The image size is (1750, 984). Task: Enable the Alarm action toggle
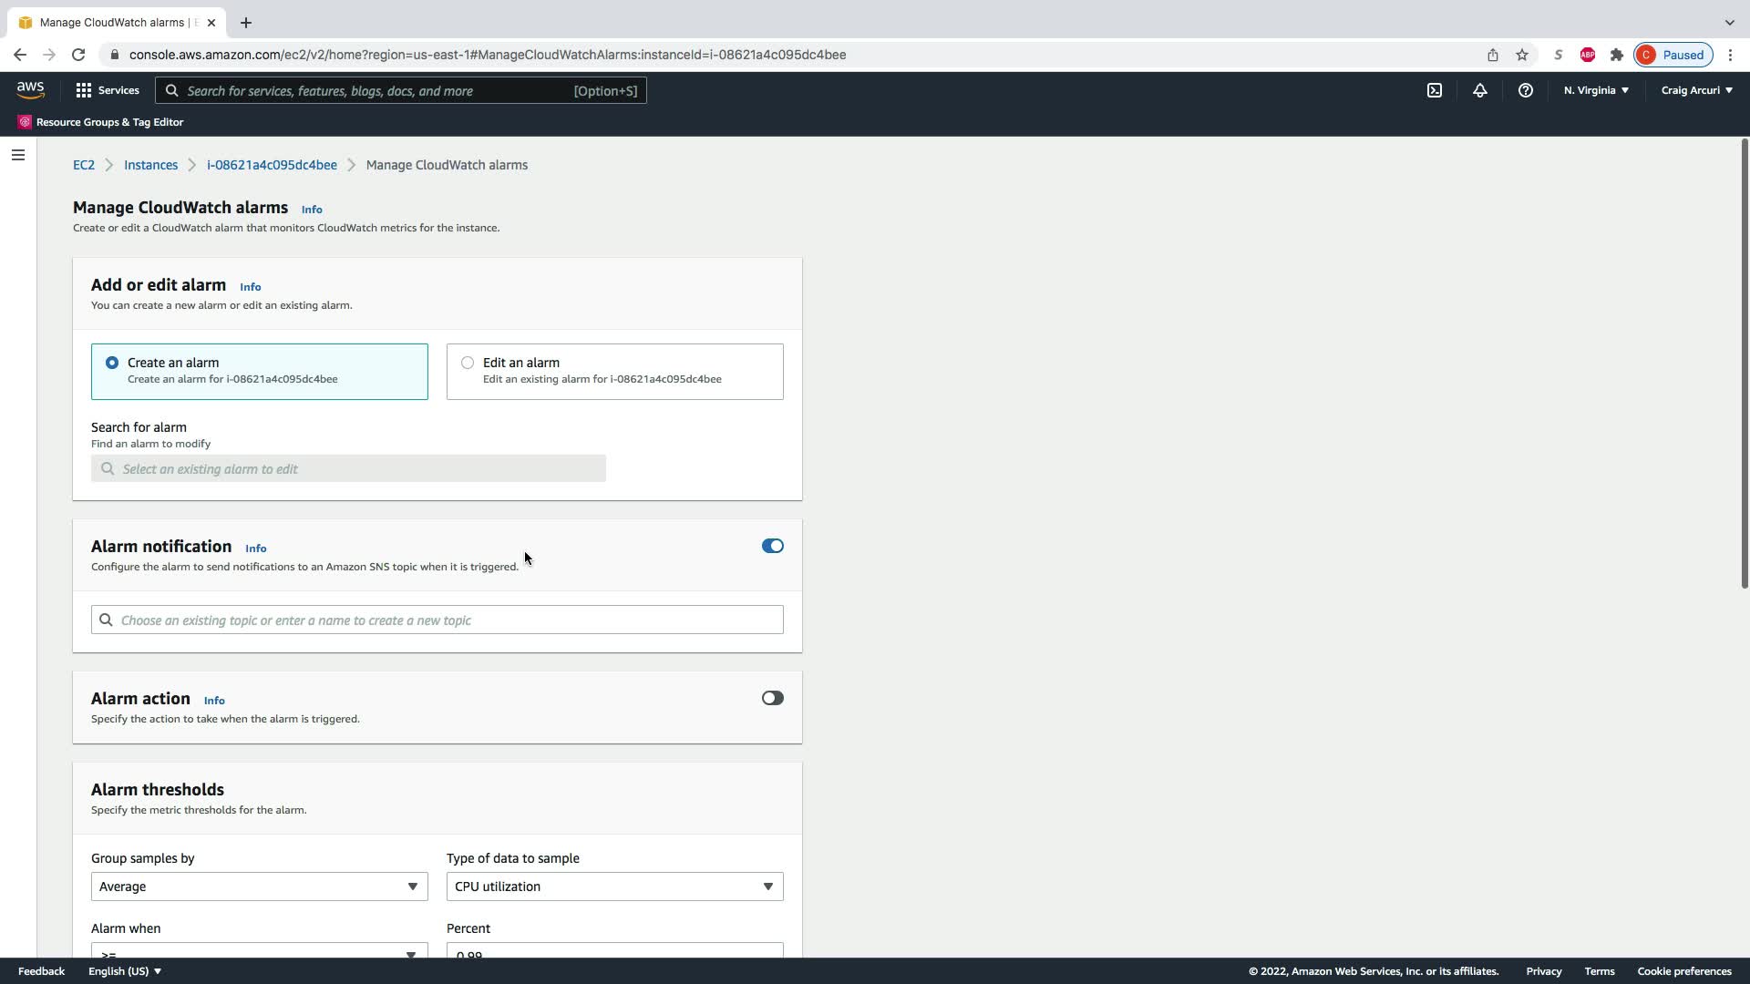click(772, 698)
